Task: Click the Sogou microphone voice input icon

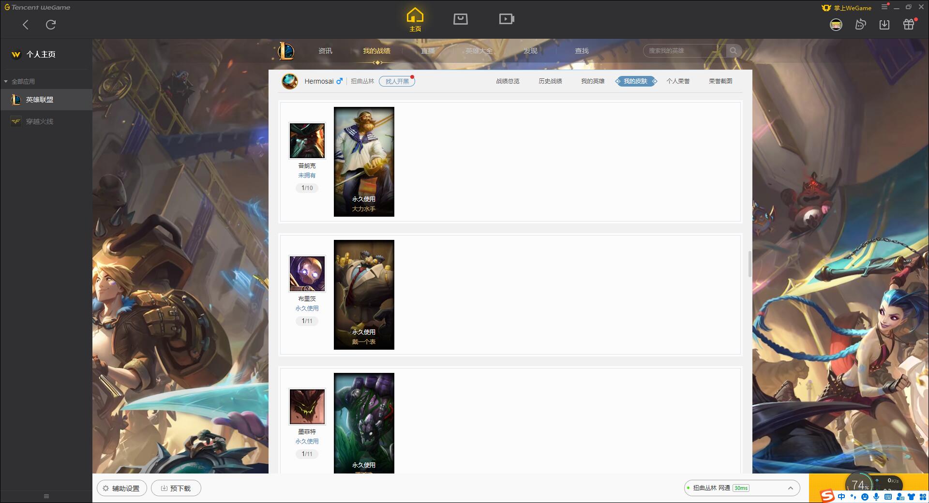Action: (876, 497)
